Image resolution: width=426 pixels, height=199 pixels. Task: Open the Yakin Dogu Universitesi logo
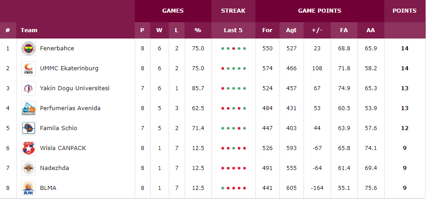coord(29,88)
